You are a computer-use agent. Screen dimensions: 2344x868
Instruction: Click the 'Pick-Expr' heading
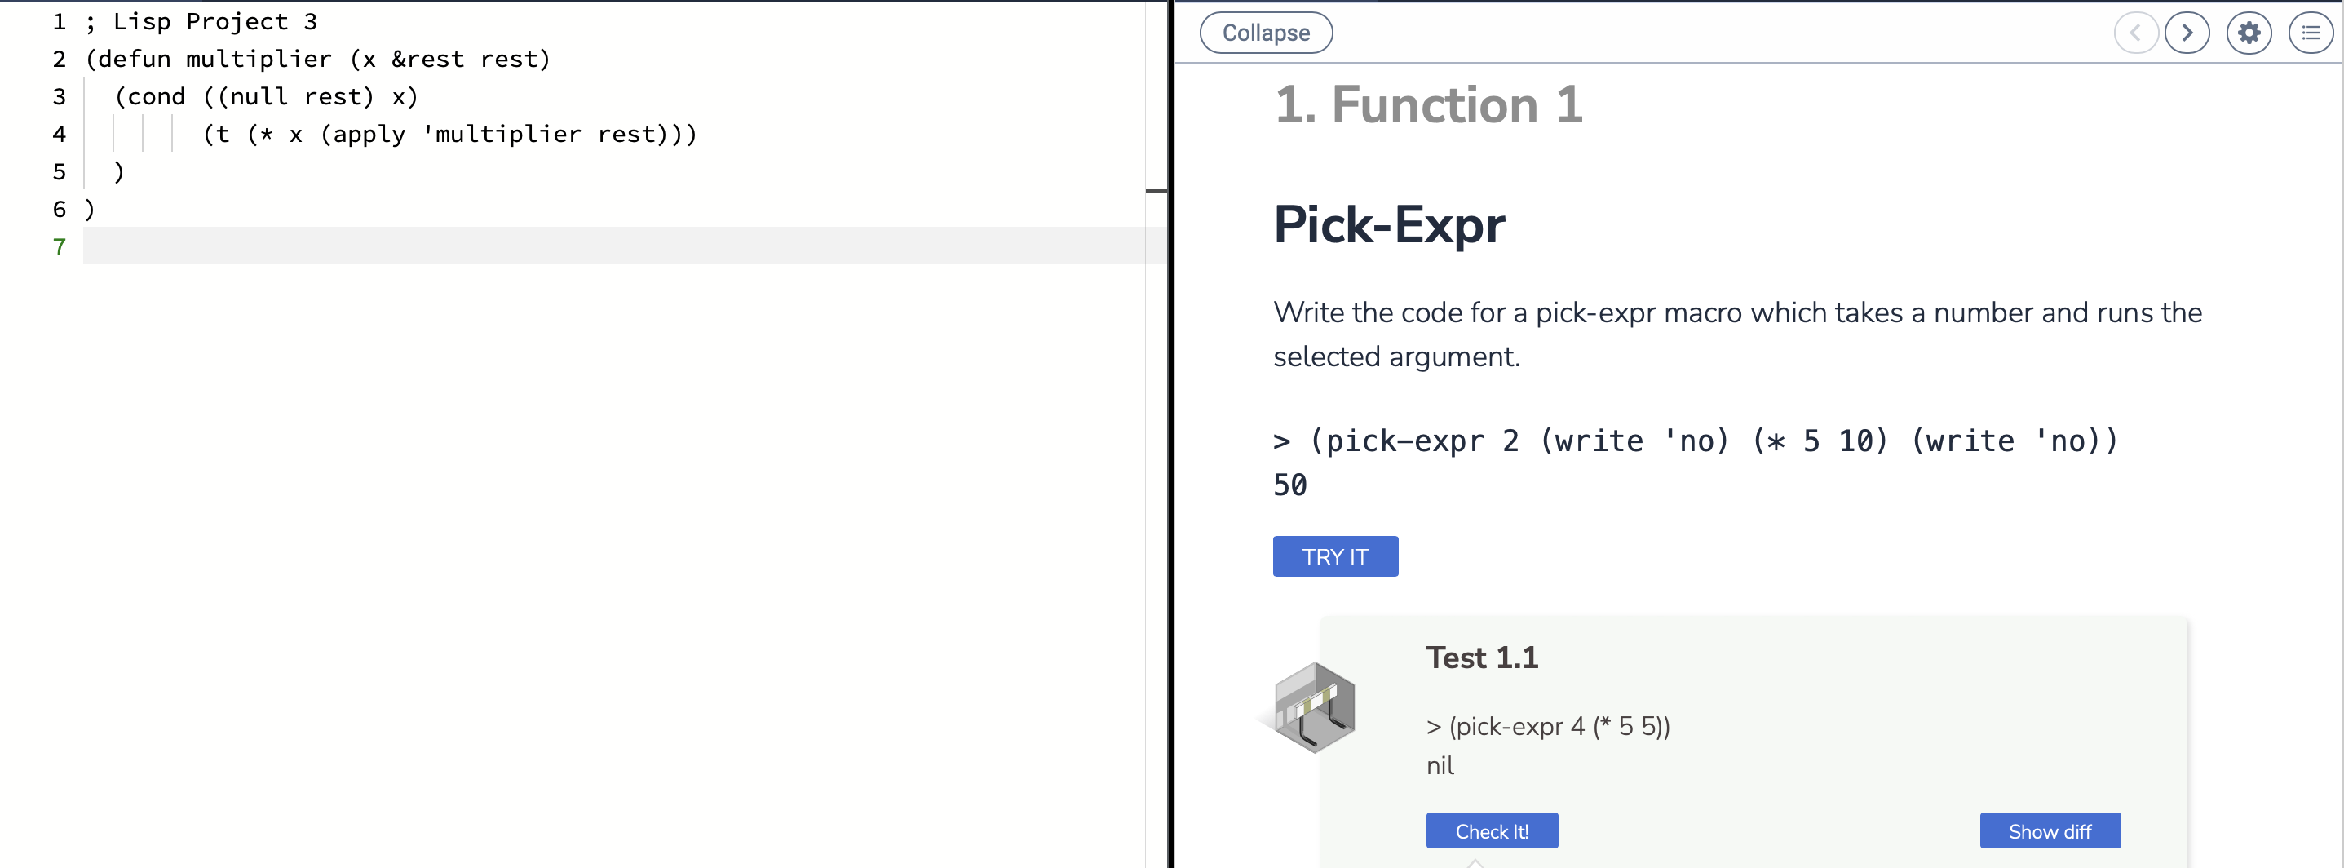[1389, 224]
